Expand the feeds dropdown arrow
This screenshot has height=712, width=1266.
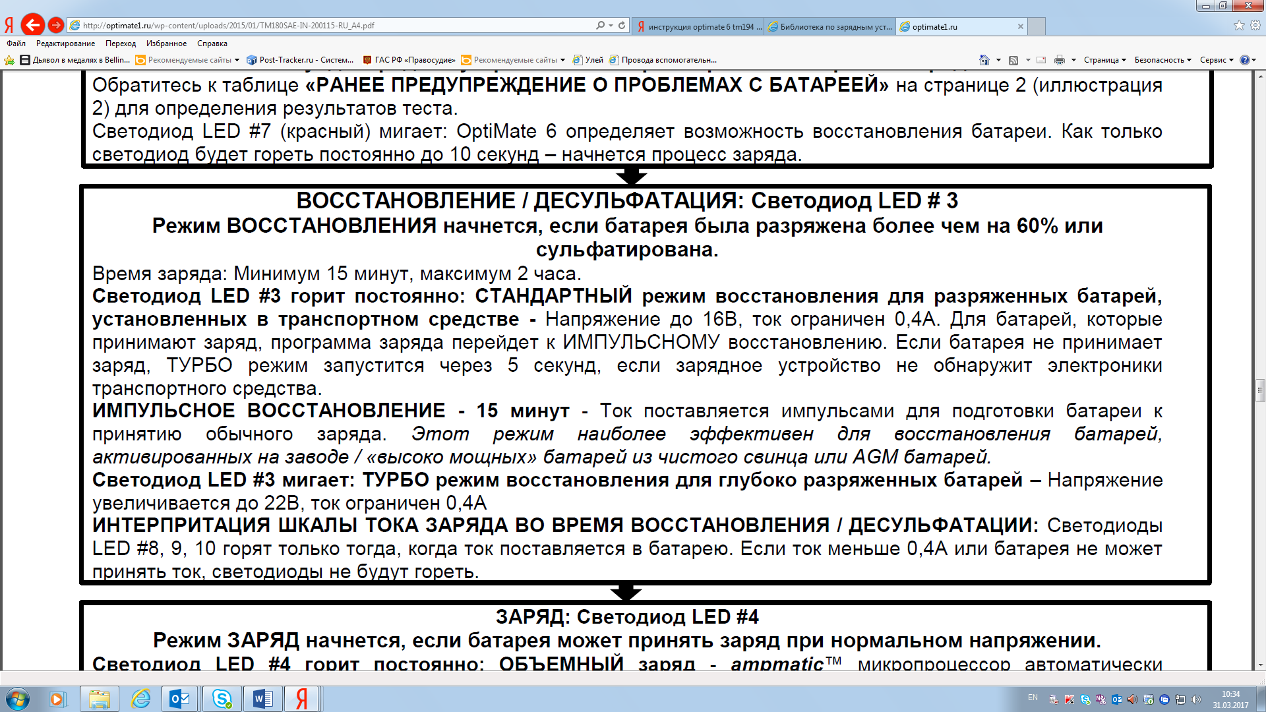[x=1028, y=60]
